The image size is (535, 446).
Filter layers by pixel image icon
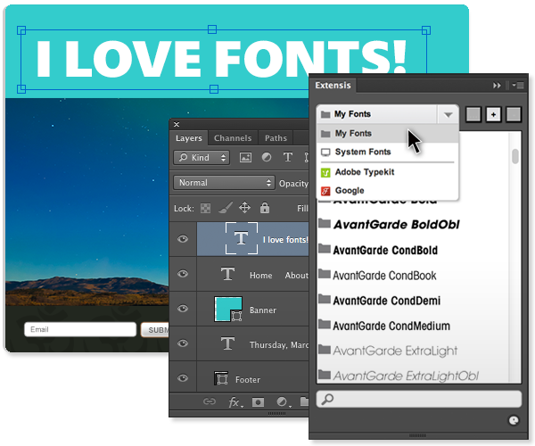click(x=245, y=158)
